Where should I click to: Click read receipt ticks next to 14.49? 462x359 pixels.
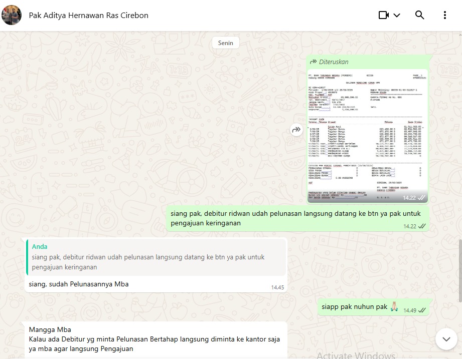pos(422,310)
